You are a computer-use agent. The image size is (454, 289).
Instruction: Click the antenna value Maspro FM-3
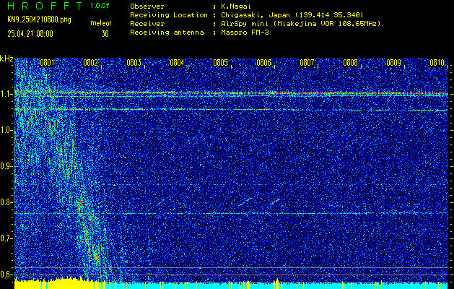coord(245,33)
